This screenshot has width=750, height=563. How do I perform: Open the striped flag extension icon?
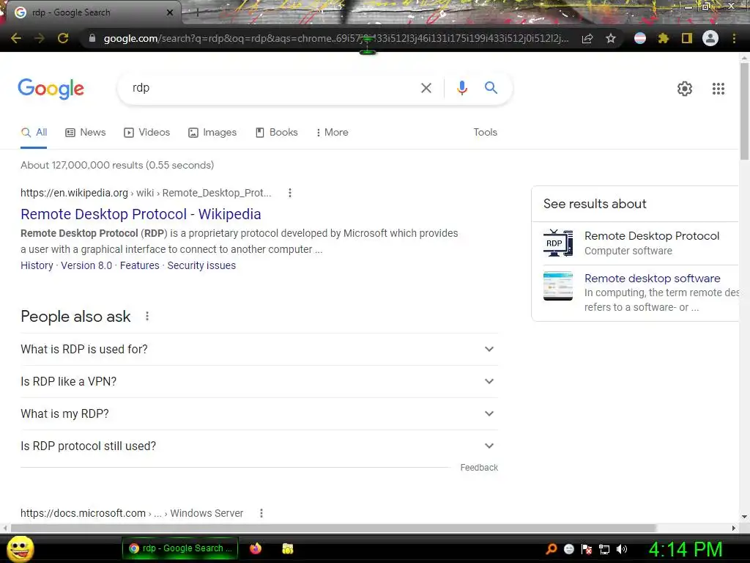tap(640, 38)
